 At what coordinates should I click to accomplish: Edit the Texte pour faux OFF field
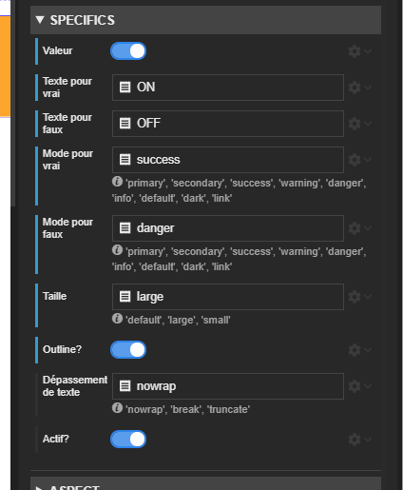coord(228,124)
